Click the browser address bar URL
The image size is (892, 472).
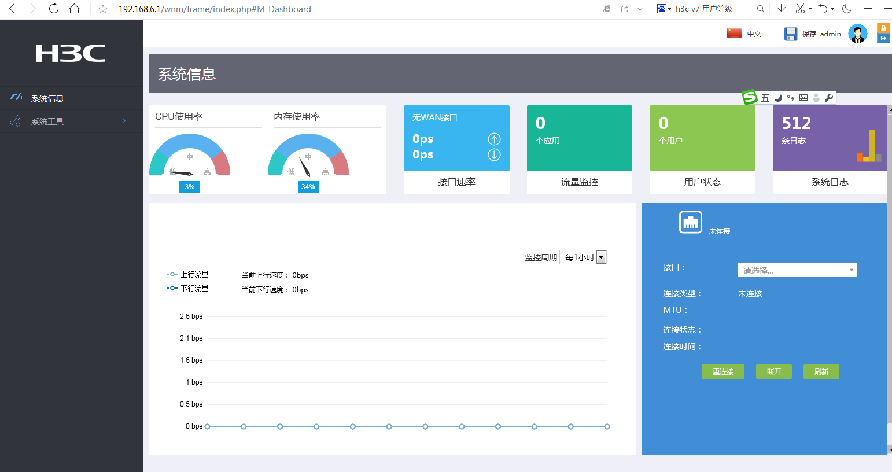(215, 9)
